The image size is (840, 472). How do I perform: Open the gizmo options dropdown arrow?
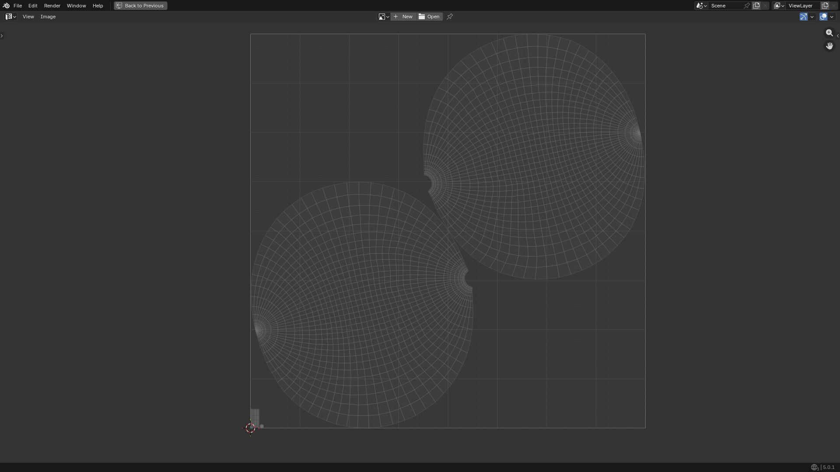tap(812, 17)
